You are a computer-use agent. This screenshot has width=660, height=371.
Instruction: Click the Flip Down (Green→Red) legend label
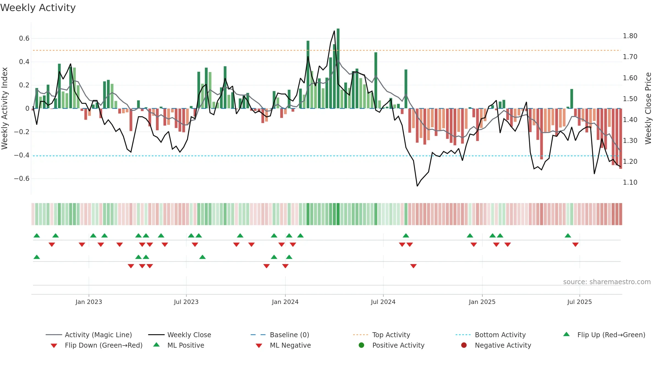[x=104, y=345]
